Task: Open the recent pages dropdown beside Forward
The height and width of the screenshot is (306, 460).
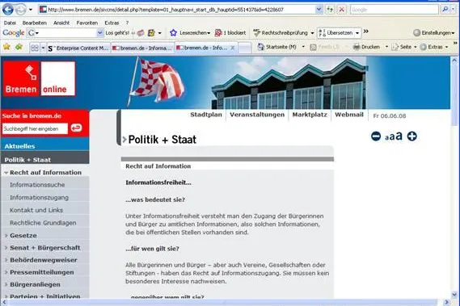Action: (31, 10)
